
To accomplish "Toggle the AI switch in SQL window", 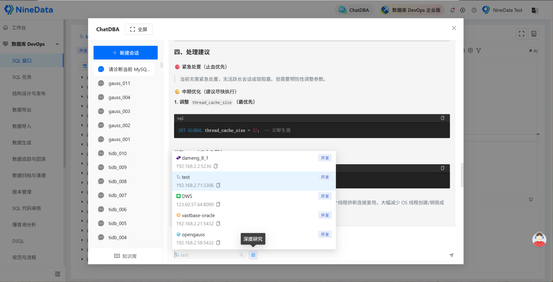I will [x=533, y=51].
